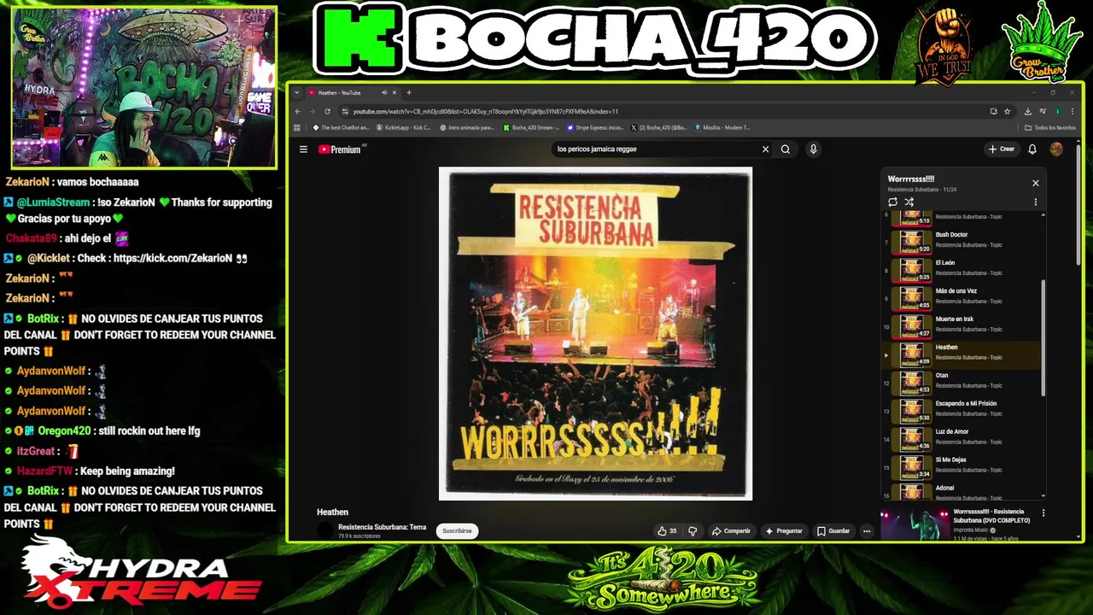Open the YouTube account avatar menu

click(1056, 149)
